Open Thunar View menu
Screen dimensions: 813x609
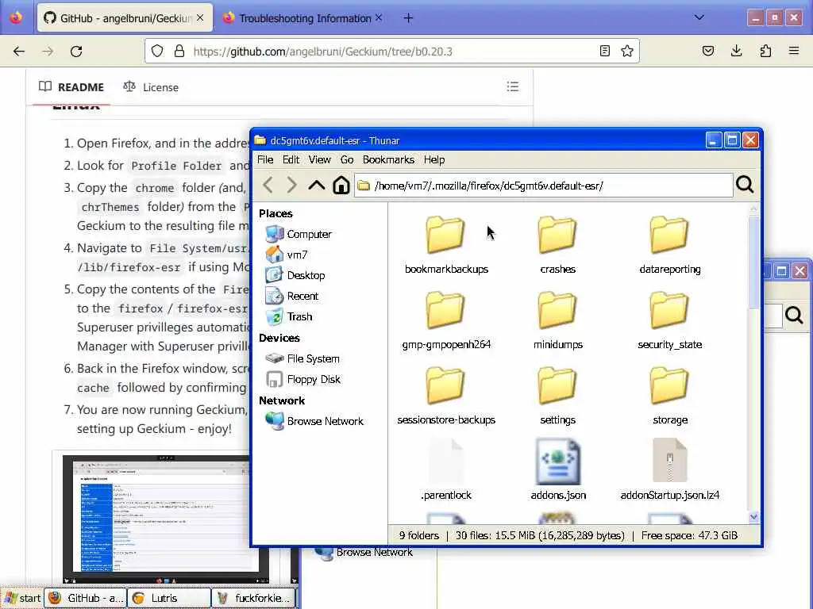(319, 159)
